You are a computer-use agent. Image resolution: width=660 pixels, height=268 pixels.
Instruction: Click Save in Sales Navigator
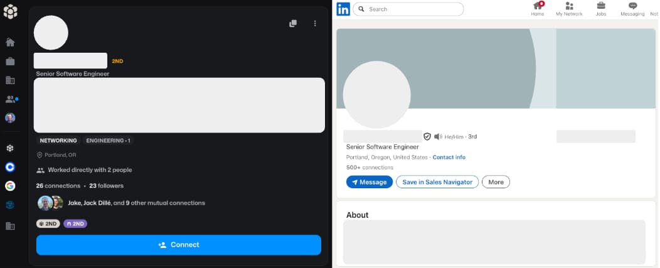[x=437, y=182]
